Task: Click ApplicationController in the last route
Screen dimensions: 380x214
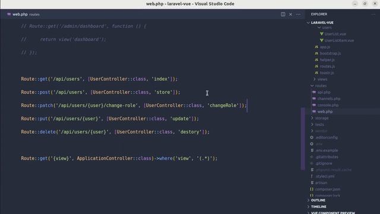Action: pos(105,159)
